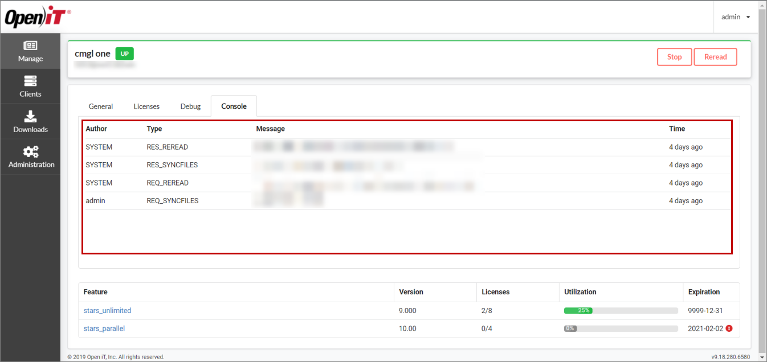This screenshot has height=362, width=767.
Task: Switch to the Licenses tab
Action: [x=146, y=106]
